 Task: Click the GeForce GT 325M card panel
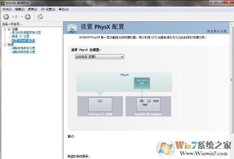click(100, 106)
